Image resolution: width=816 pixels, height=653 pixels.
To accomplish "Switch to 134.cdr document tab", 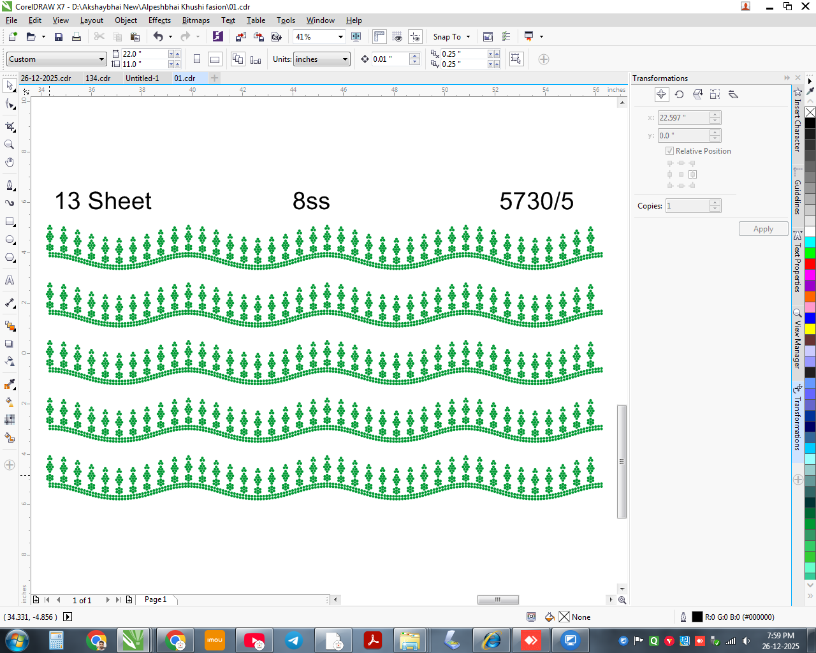I will click(98, 78).
